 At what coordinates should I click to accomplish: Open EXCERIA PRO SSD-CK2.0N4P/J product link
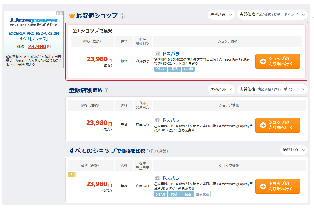pos(34,36)
